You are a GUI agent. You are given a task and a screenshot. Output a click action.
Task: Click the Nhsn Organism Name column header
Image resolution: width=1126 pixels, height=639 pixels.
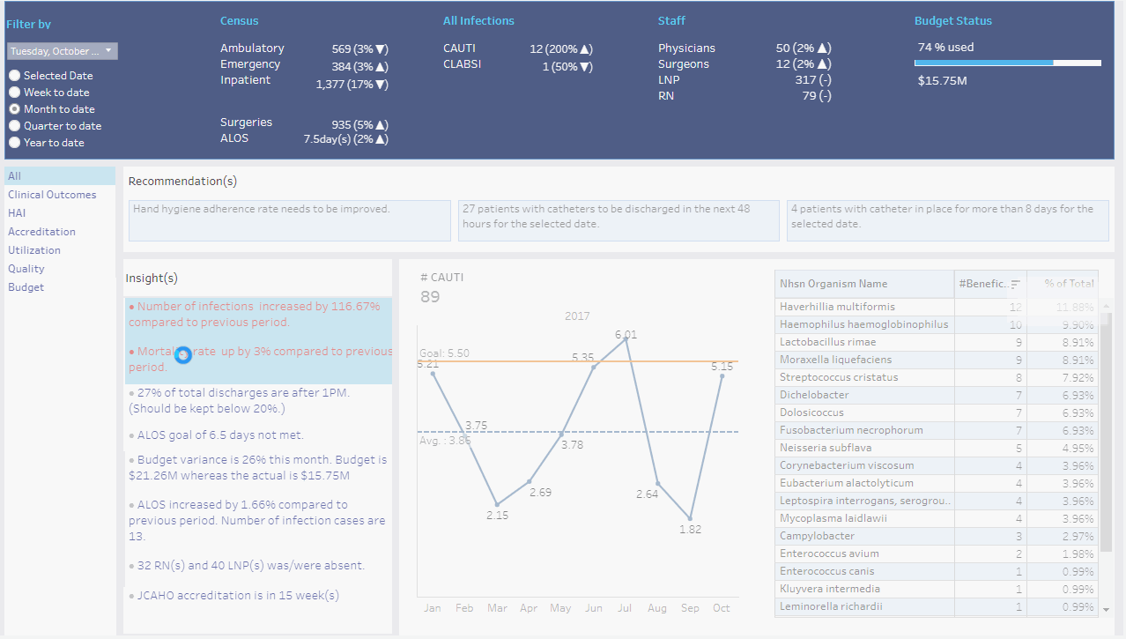pos(833,284)
